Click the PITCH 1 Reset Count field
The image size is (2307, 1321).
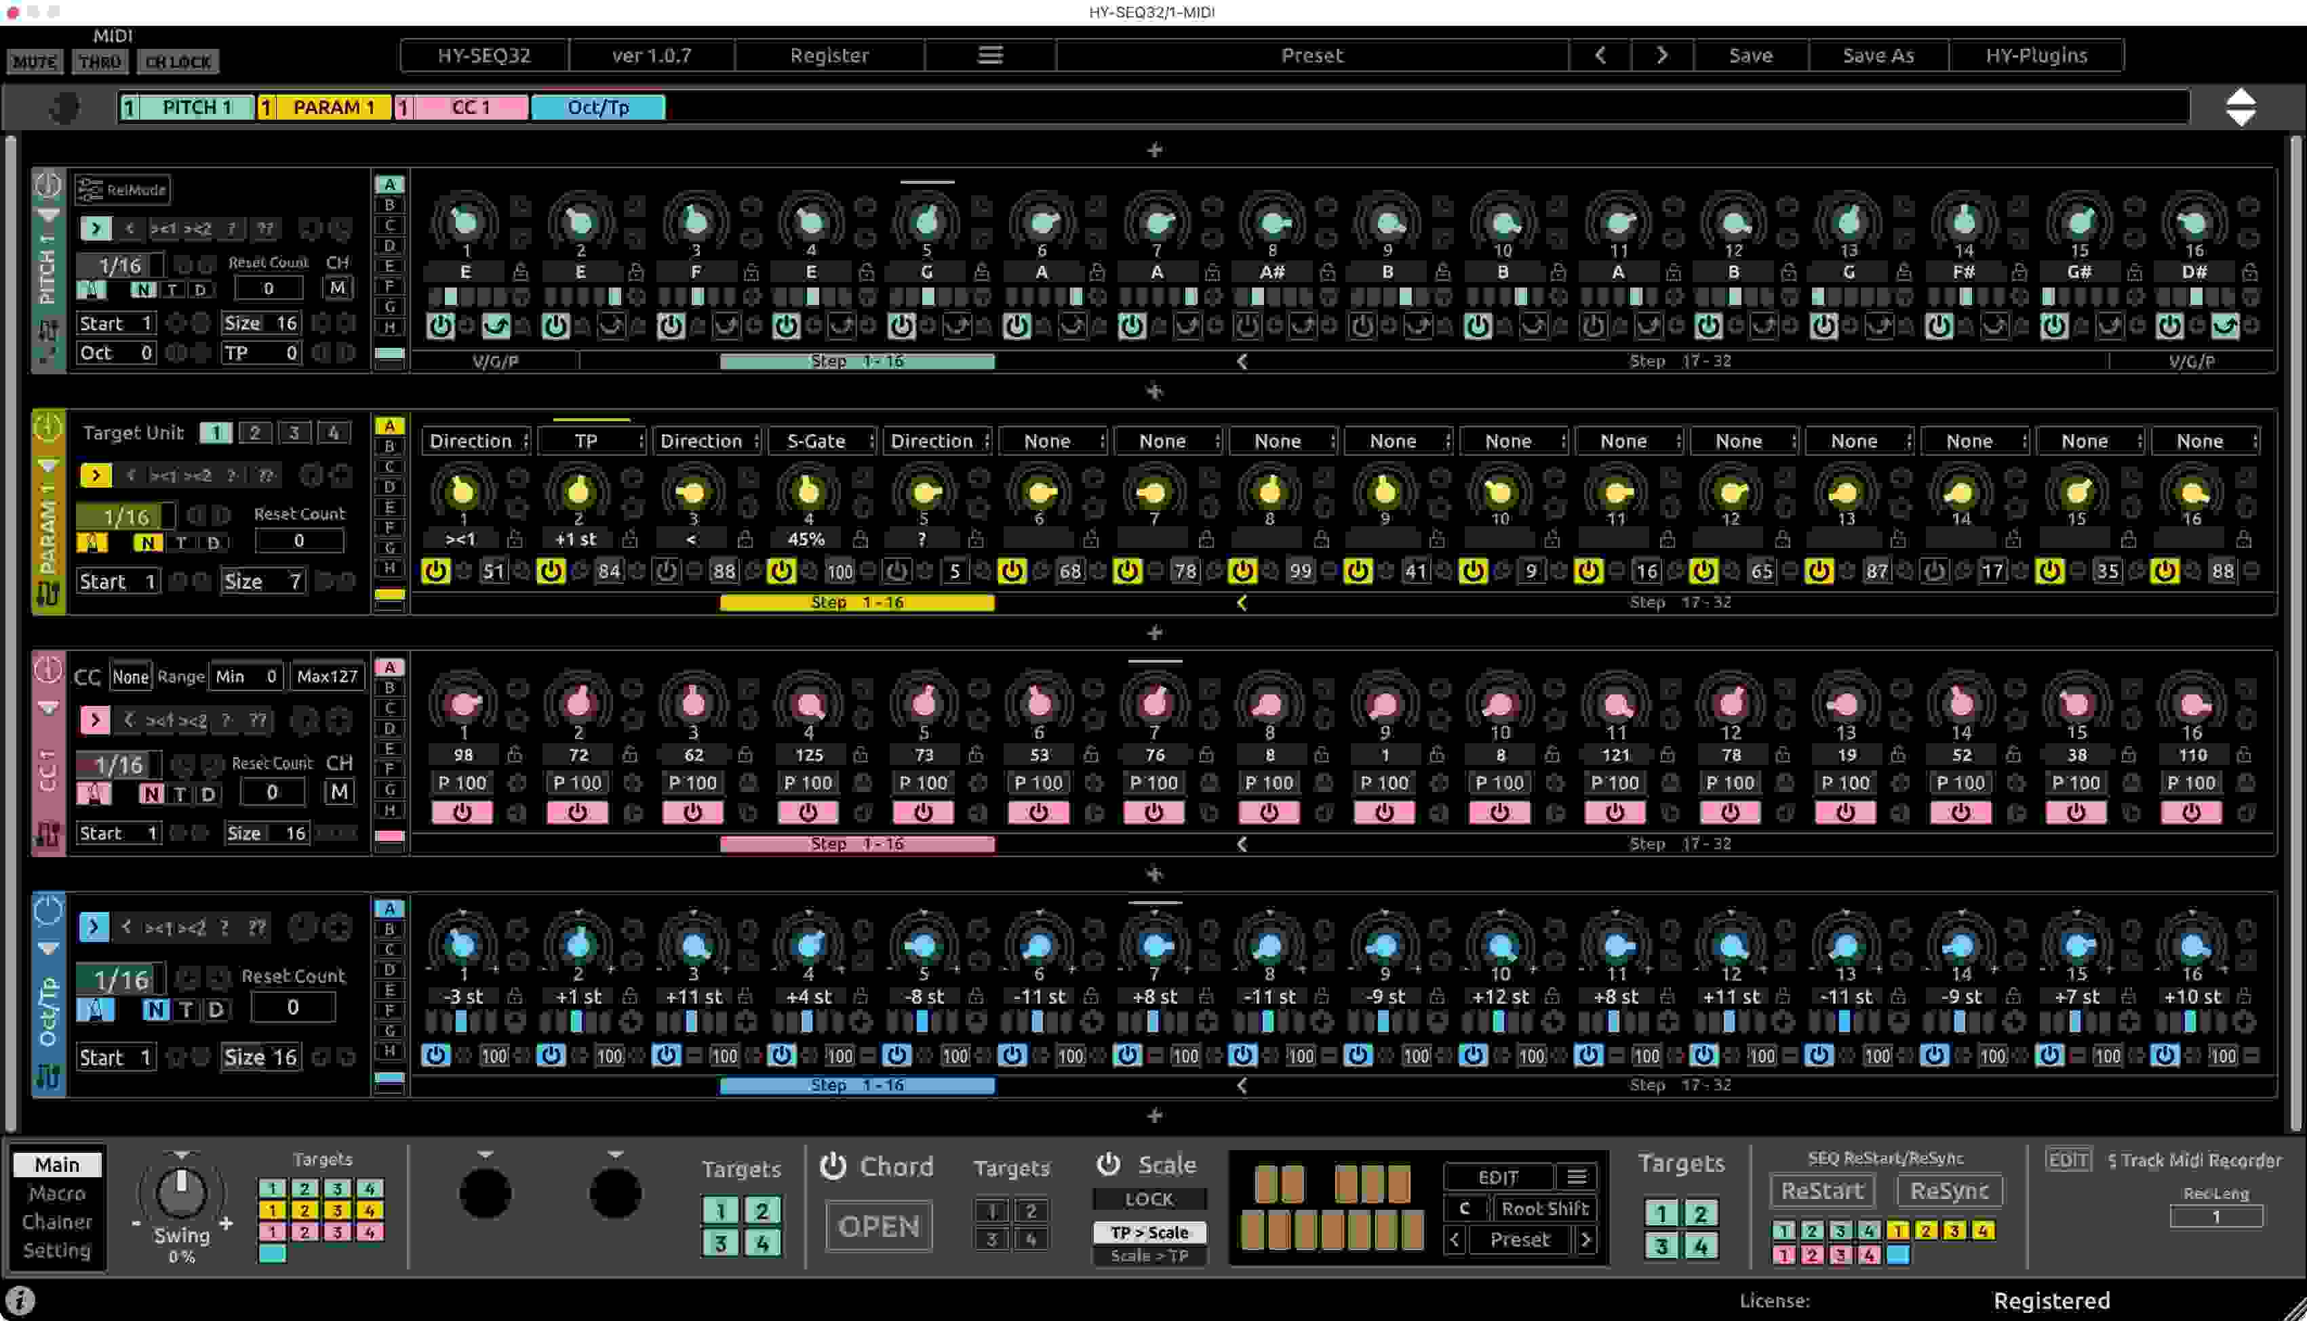(268, 288)
